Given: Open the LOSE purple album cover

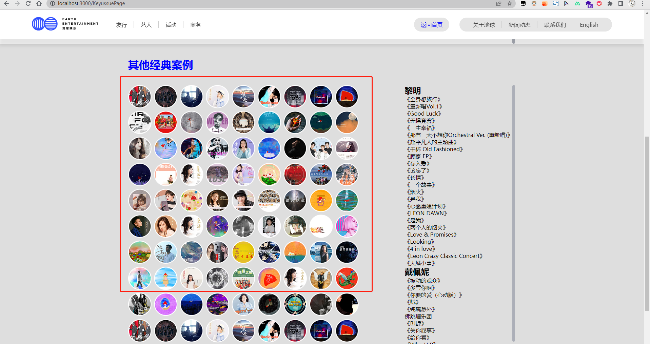Looking at the screenshot, I should pyautogui.click(x=217, y=175).
